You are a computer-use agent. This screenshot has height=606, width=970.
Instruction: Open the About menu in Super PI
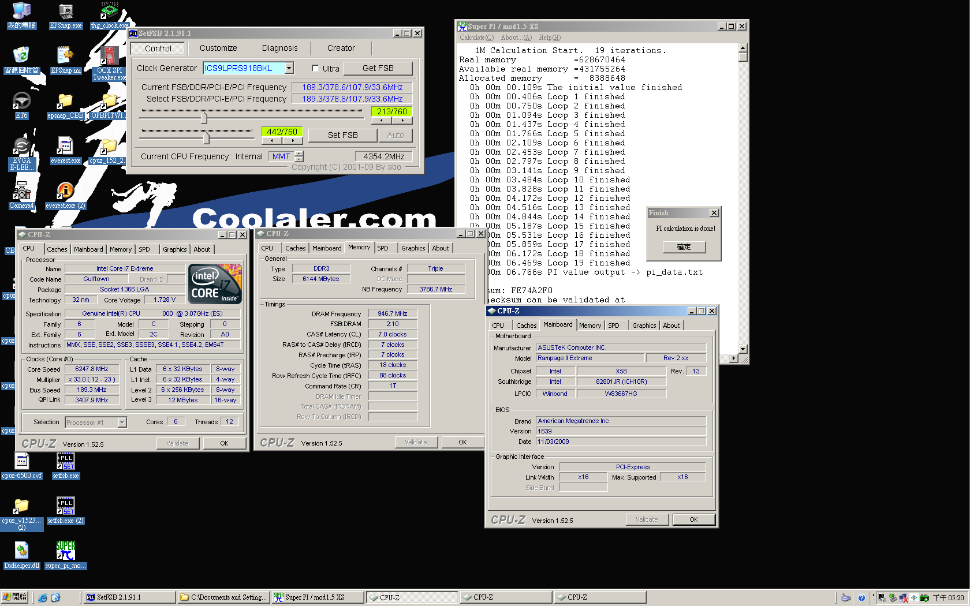click(516, 38)
